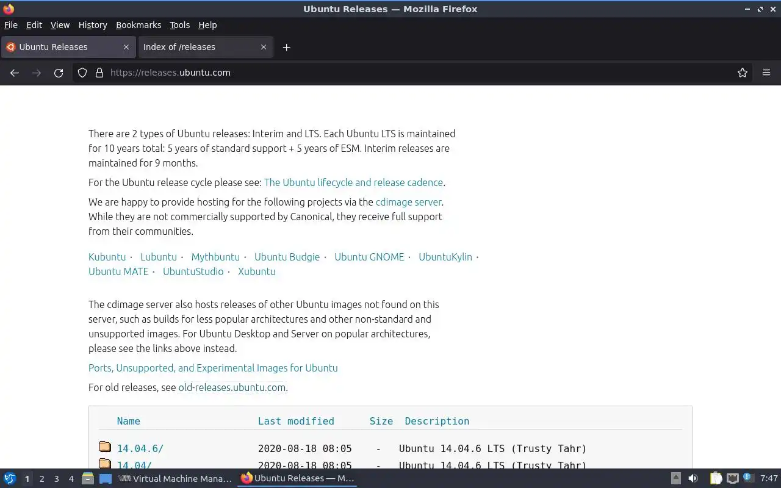Open the Help menu
The height and width of the screenshot is (488, 781).
pos(207,25)
